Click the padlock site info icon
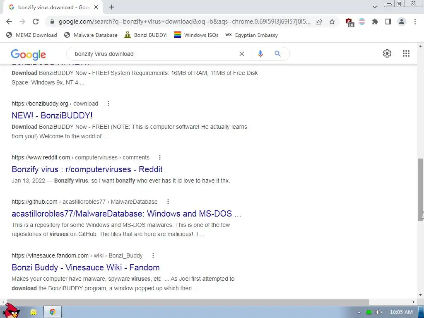Screen dimensions: 424x318 [x=52, y=22]
